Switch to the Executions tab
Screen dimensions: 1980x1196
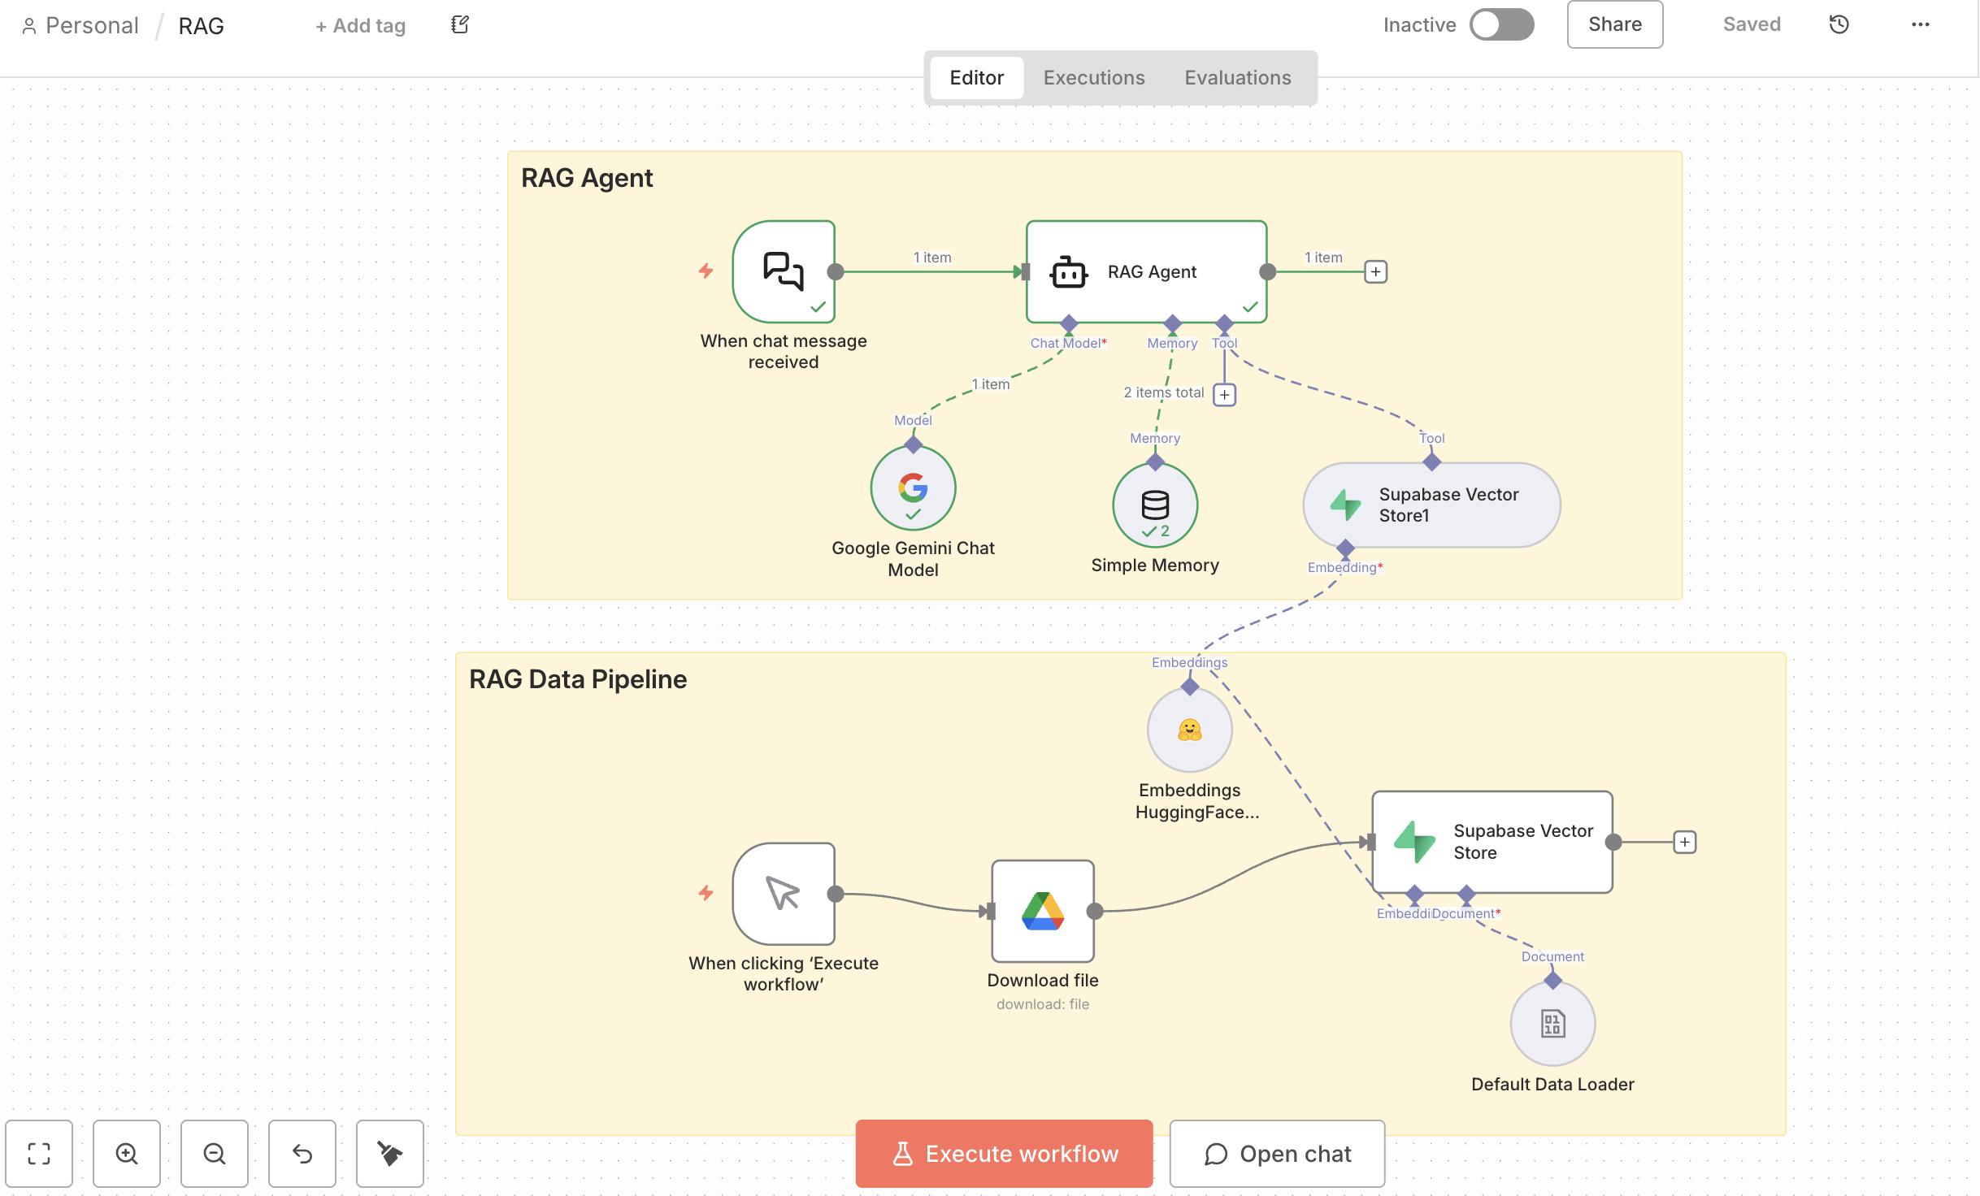pyautogui.click(x=1094, y=78)
